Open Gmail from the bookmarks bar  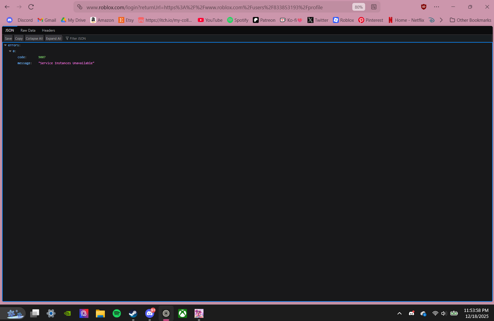point(47,20)
